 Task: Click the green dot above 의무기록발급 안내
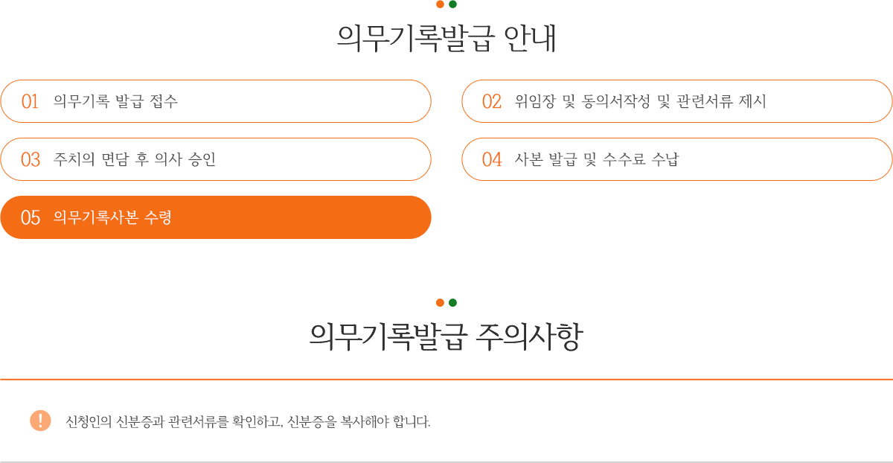click(x=452, y=4)
